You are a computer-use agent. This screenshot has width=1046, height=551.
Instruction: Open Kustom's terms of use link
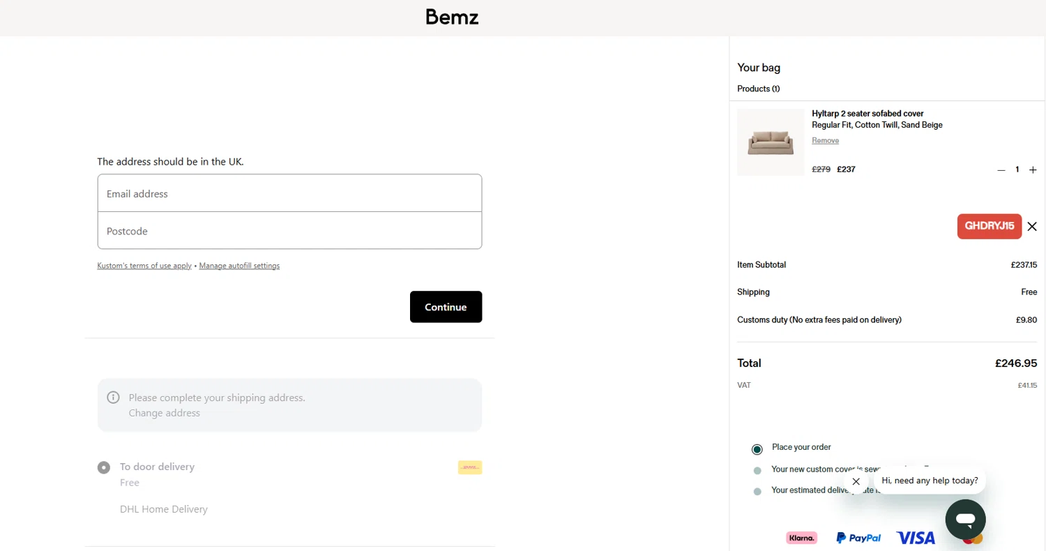[x=144, y=266]
